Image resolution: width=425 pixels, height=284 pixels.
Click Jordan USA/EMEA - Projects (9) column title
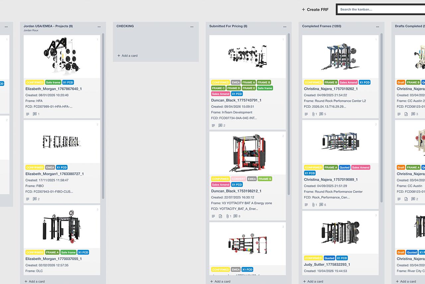point(48,26)
